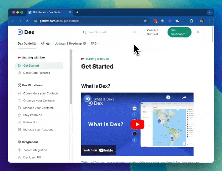Open a new browser tab with plus
Screen dimensions: 222x171
(x=77, y=12)
